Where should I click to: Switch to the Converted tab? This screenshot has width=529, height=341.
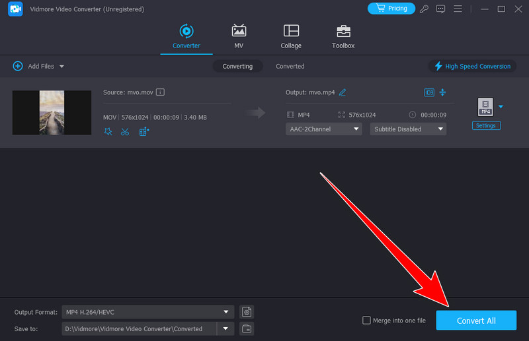pos(290,66)
